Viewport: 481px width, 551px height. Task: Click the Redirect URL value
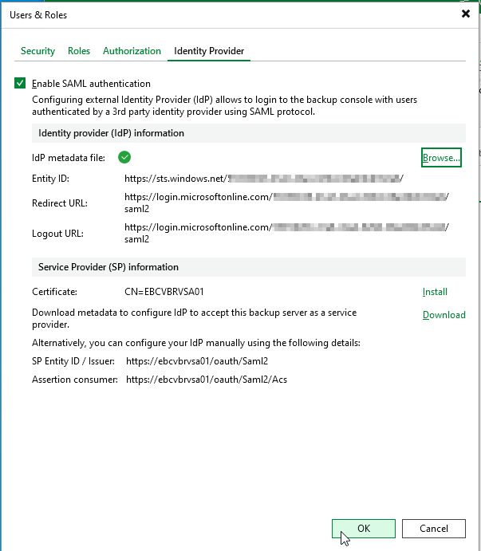(286, 203)
